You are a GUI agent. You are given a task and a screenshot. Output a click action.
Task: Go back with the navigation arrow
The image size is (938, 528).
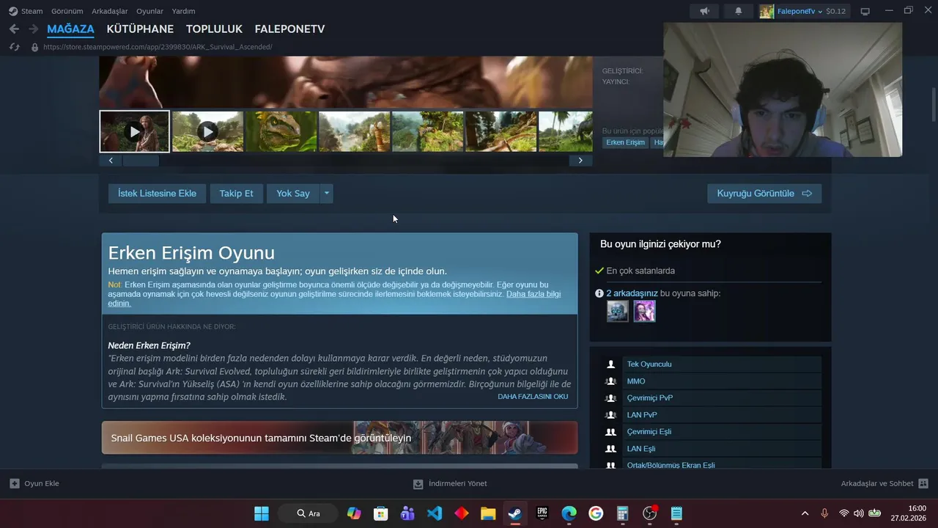tap(14, 29)
